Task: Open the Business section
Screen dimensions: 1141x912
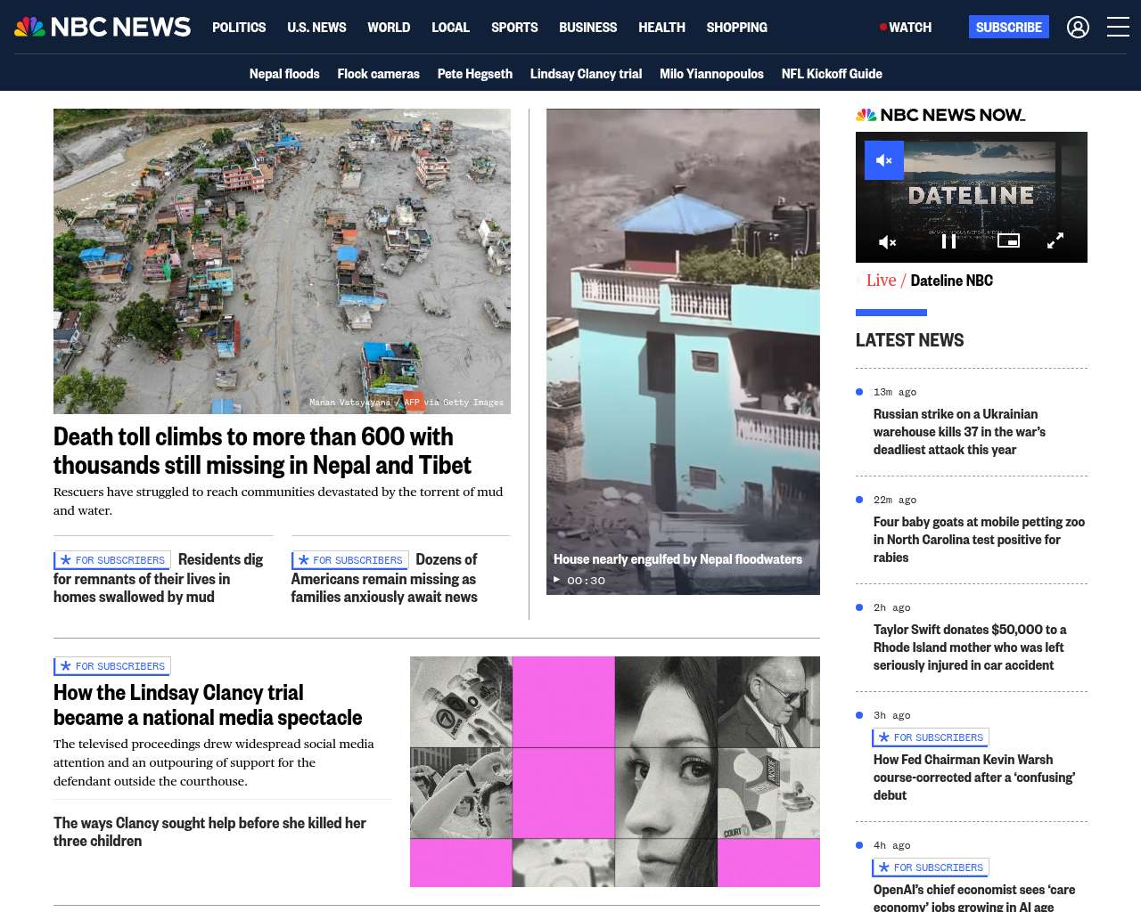Action: coord(587,28)
